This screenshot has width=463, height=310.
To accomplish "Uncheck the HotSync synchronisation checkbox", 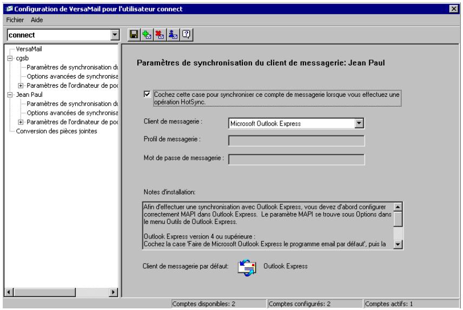I will click(x=147, y=94).
